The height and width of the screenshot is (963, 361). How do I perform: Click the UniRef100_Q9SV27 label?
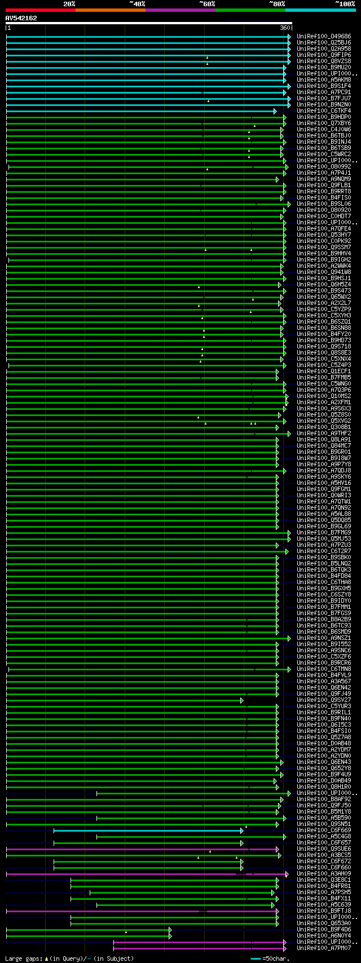324,700
